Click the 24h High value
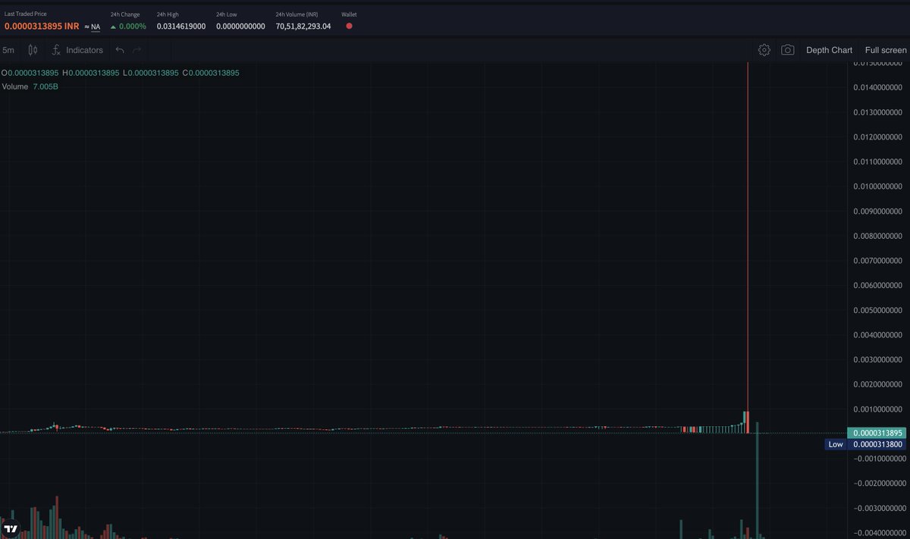 pyautogui.click(x=180, y=26)
